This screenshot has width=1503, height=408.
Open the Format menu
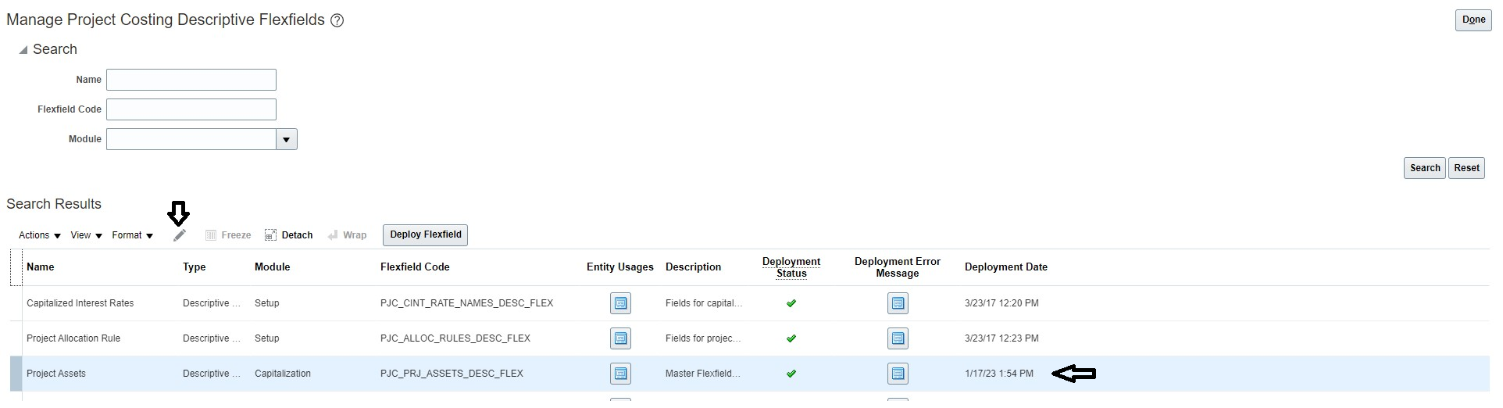[x=133, y=235]
